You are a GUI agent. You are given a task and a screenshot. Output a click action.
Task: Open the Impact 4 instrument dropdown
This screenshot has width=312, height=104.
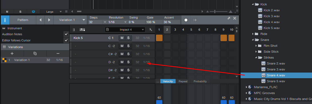click(x=125, y=30)
